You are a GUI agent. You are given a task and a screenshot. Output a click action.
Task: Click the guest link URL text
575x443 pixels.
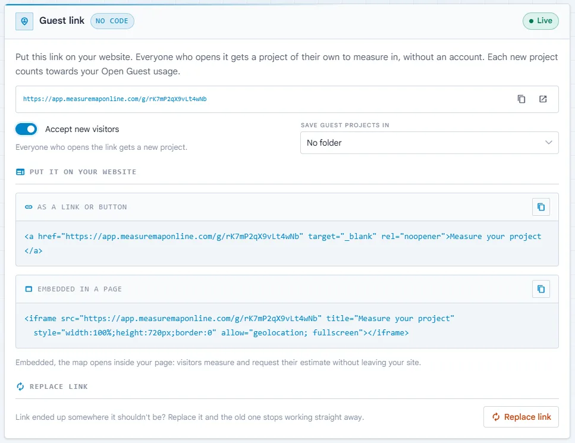[115, 99]
